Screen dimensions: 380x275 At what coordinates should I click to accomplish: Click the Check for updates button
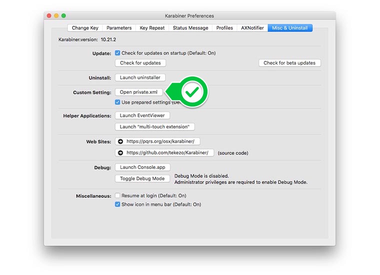140,63
